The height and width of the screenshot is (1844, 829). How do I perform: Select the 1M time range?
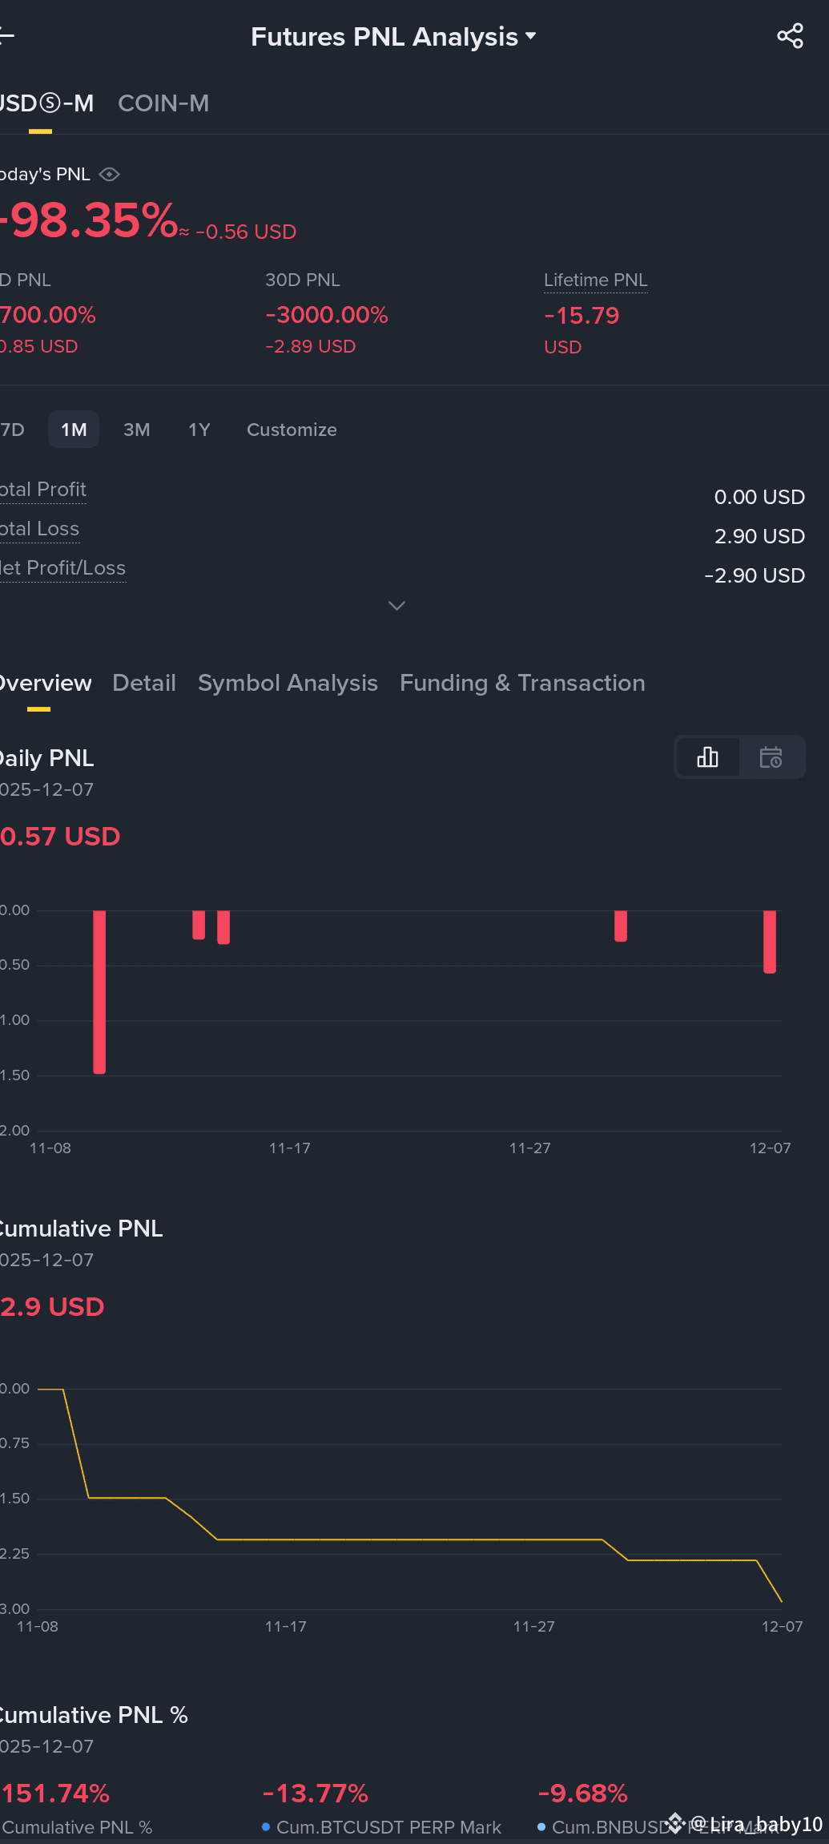74,430
